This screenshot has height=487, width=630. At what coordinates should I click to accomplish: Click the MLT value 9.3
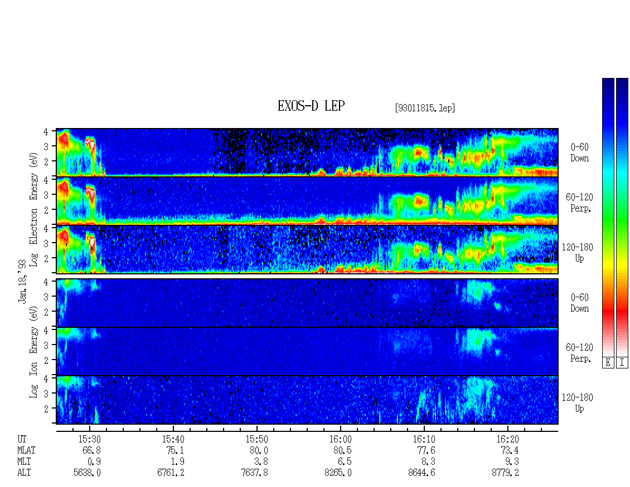point(512,462)
